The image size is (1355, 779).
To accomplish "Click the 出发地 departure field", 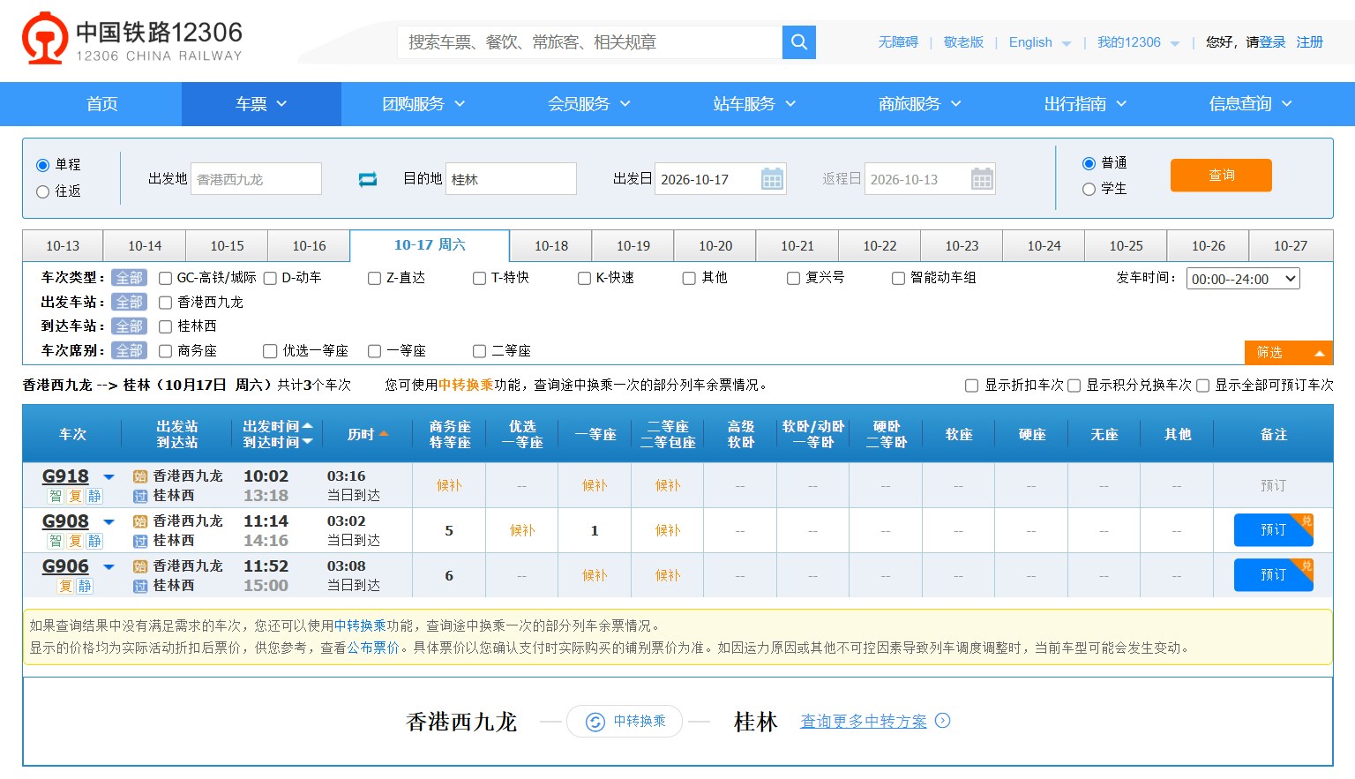I will [256, 179].
